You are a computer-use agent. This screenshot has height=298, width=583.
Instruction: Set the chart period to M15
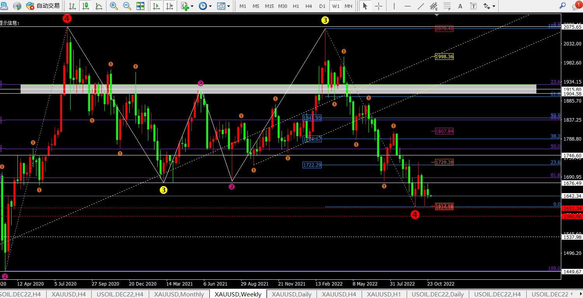[x=269, y=6]
